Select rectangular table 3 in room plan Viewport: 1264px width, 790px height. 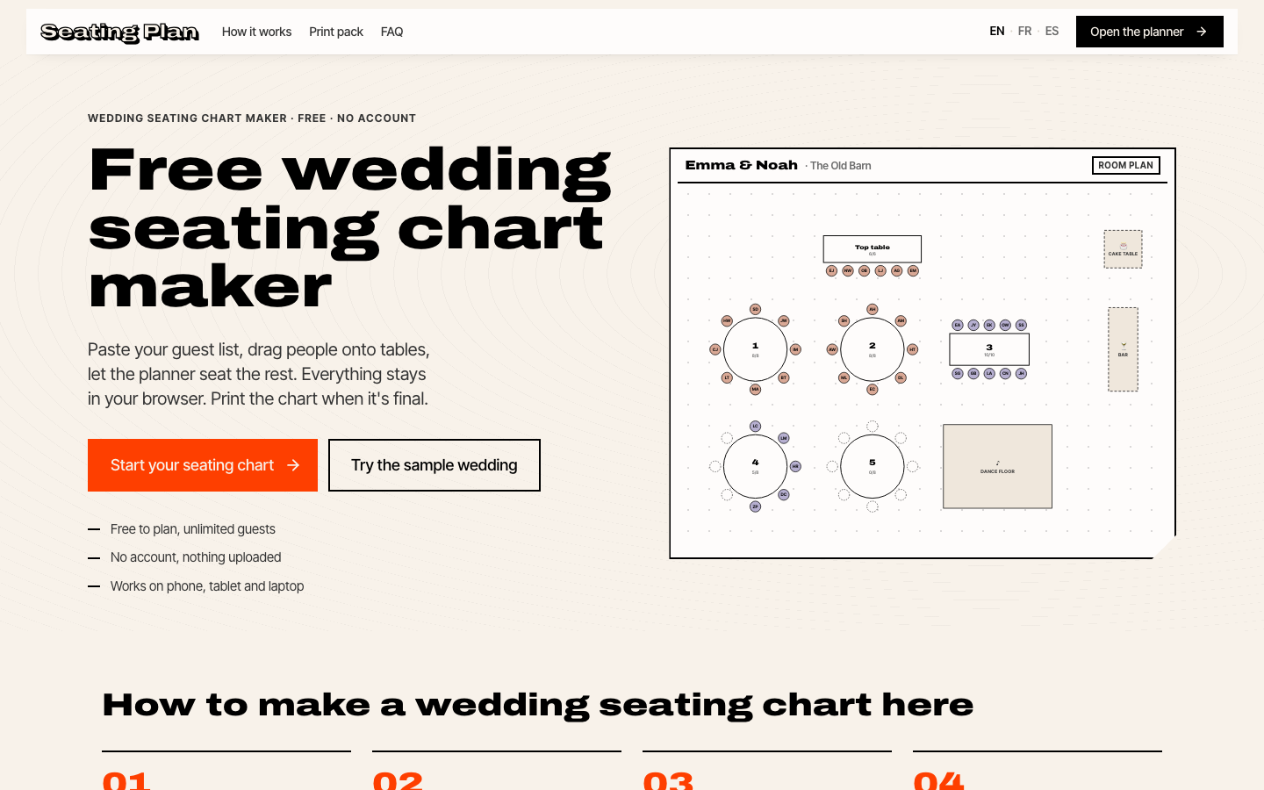coord(989,349)
